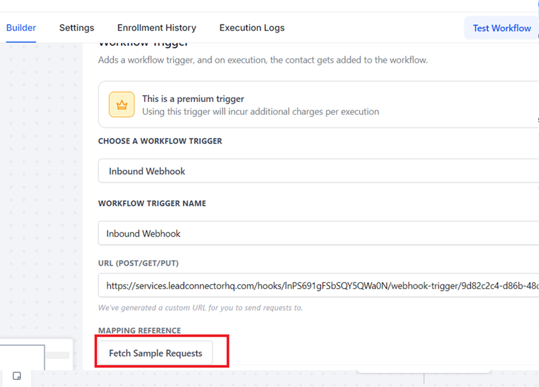Click the "URL (POST/GET/PUT)" label
539x387 pixels.
point(138,263)
